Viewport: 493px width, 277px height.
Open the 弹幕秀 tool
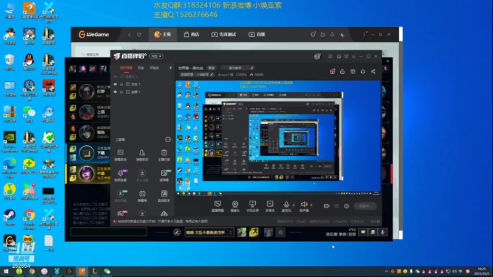coord(142,196)
